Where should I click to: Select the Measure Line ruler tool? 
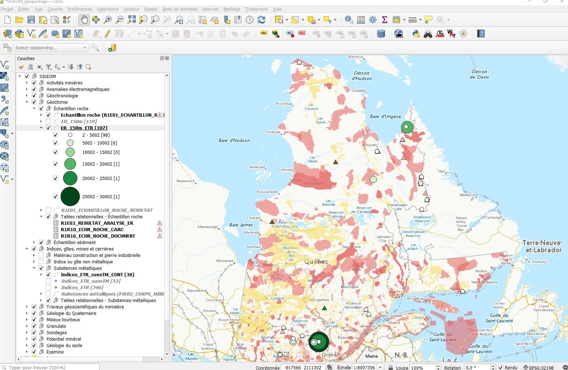coord(413,20)
